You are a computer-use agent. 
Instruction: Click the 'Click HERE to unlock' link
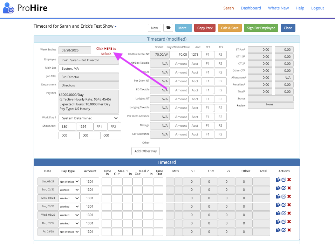106,51
